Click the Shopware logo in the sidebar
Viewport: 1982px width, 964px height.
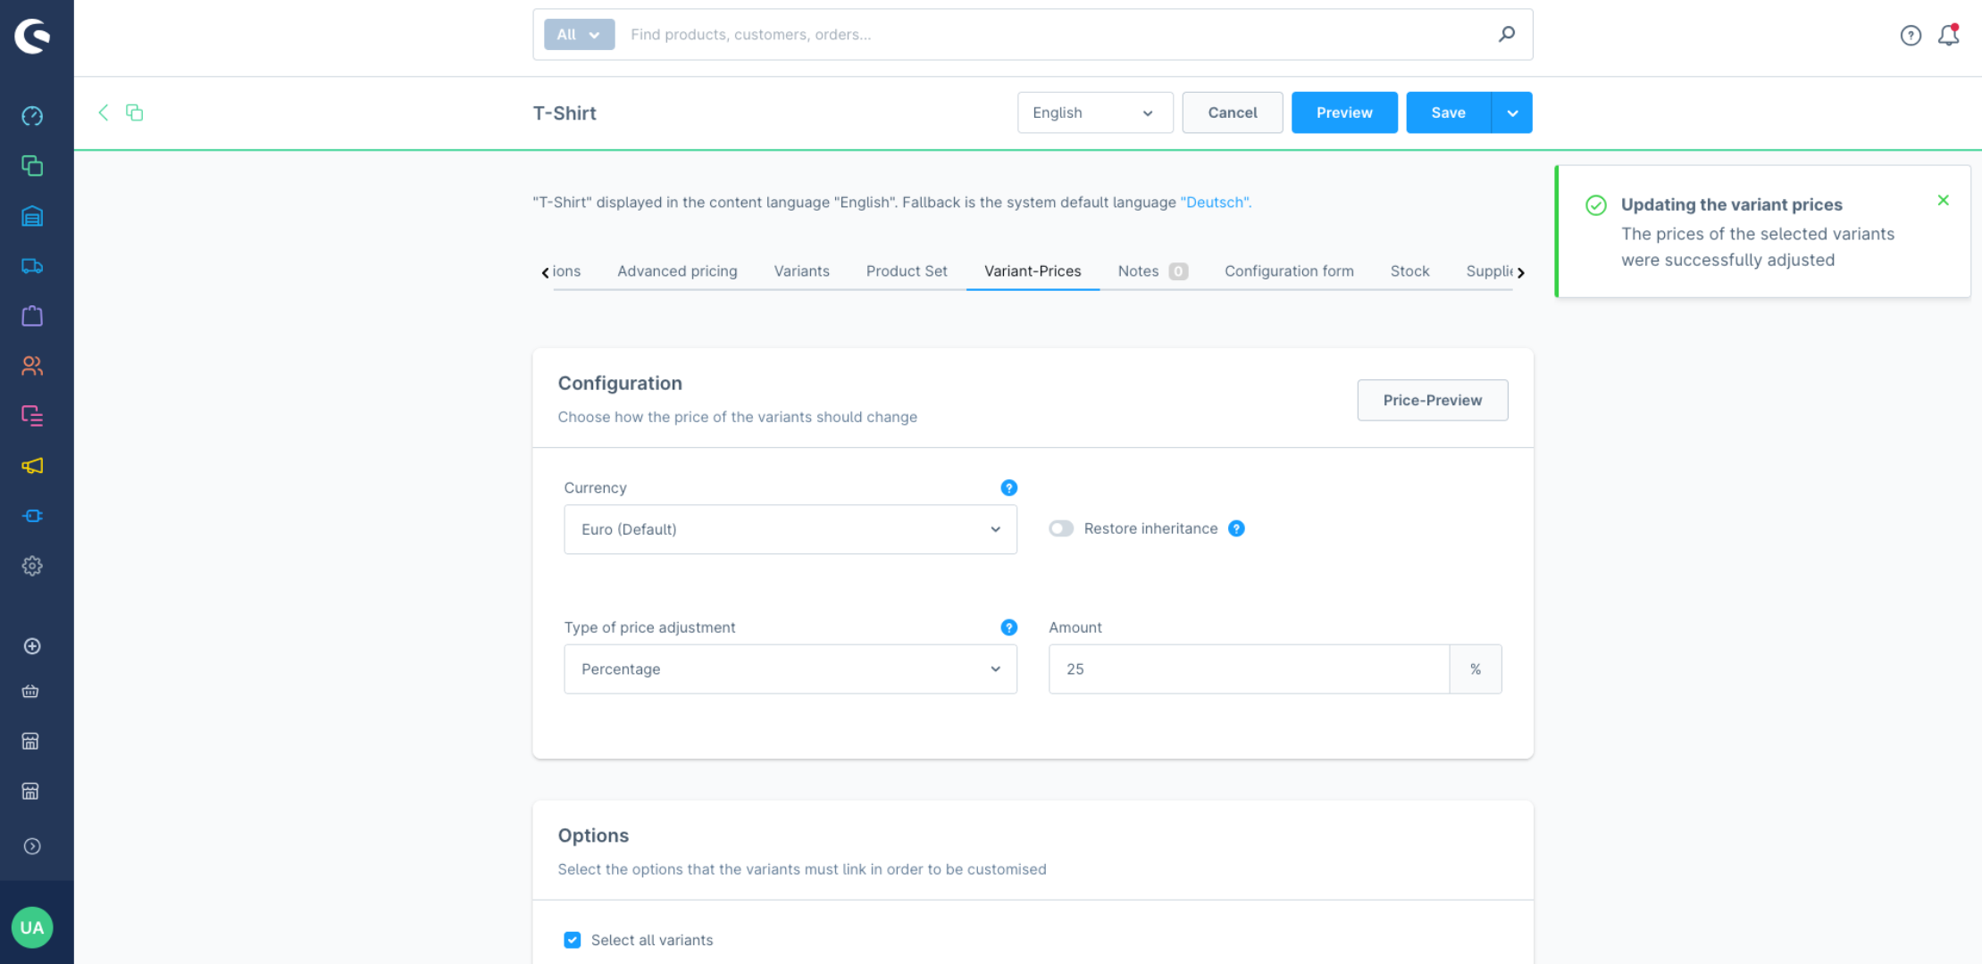(x=33, y=36)
